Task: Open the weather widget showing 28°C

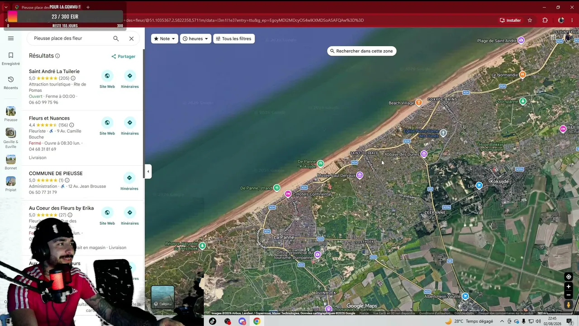Action: coord(469,321)
